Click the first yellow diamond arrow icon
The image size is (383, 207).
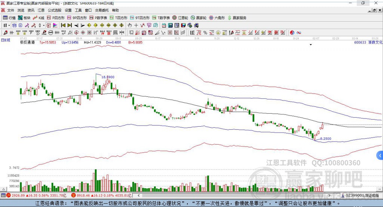click(89, 25)
